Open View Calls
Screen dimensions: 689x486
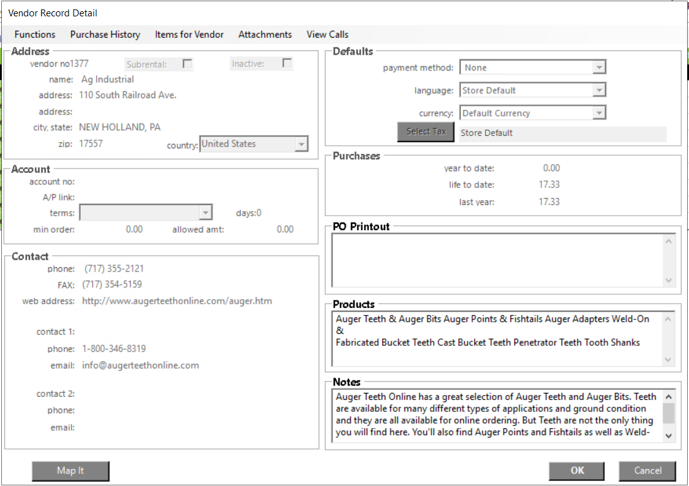[327, 35]
